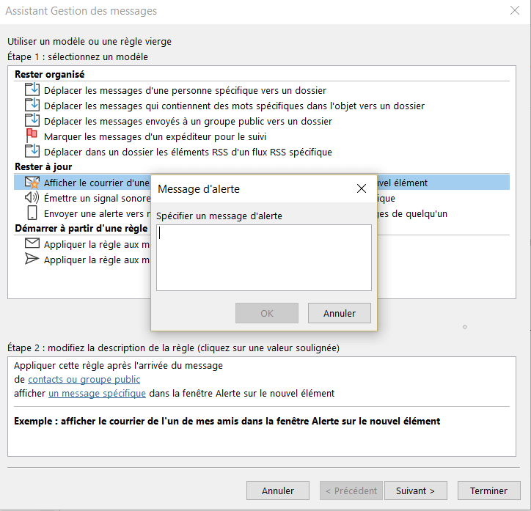Click Annuler at the wizard bottom
Image resolution: width=531 pixels, height=511 pixels.
click(278, 490)
